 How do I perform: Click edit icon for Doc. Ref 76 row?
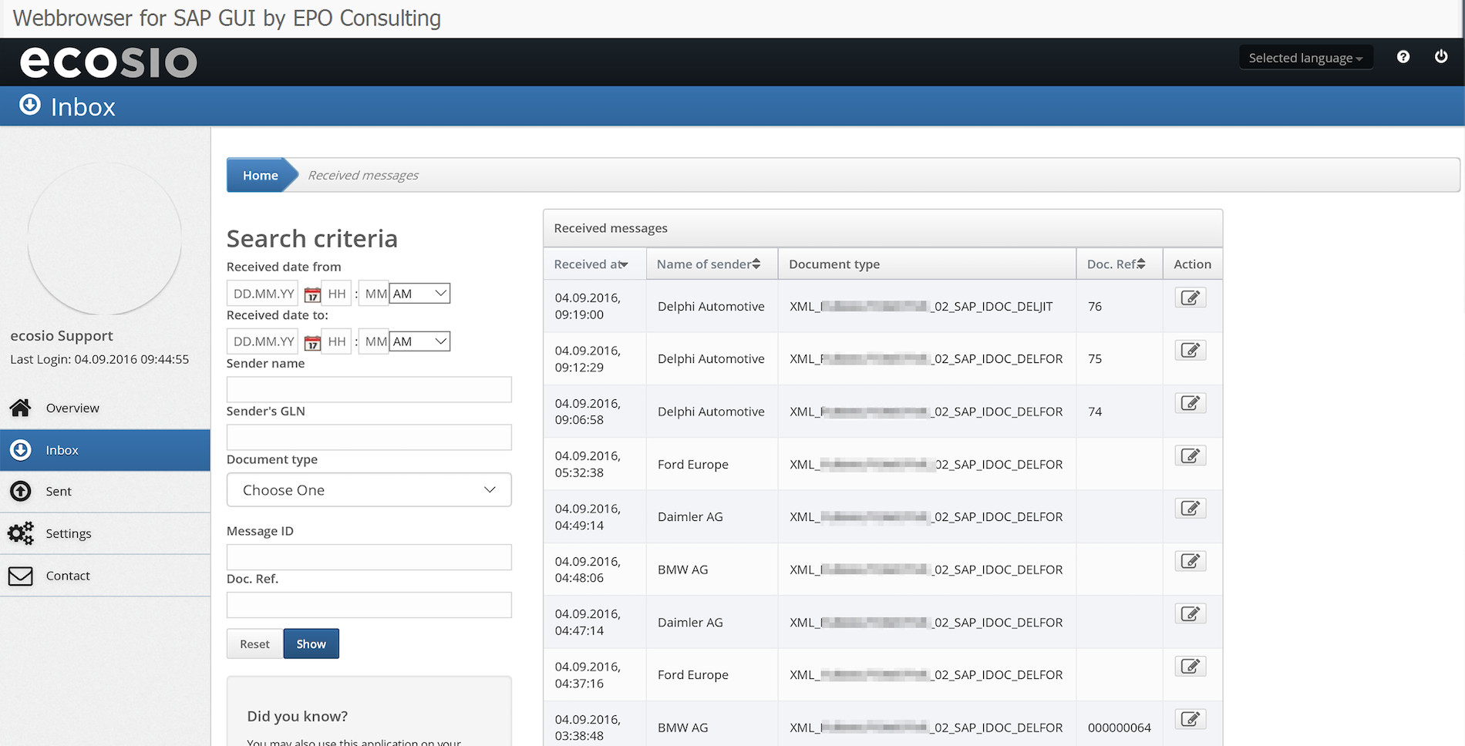point(1190,298)
